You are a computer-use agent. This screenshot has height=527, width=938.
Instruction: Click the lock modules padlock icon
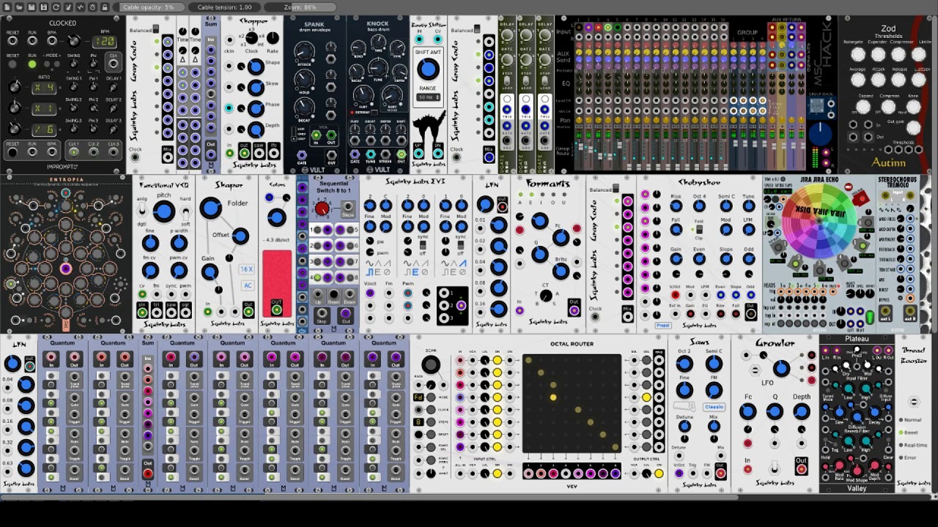pyautogui.click(x=105, y=7)
